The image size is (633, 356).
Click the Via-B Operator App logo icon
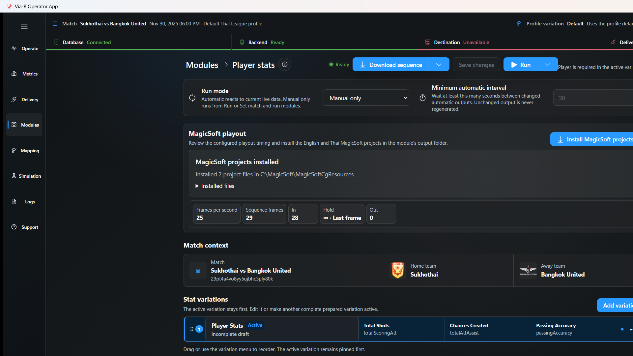click(x=9, y=6)
